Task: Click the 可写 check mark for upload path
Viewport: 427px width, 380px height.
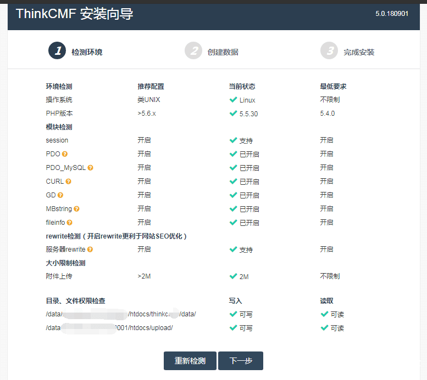Action: (x=233, y=327)
